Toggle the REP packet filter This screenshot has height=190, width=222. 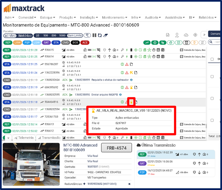[7, 42]
